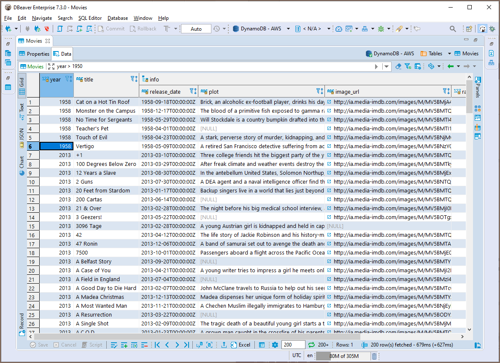This screenshot has width=500, height=363.
Task: Jump to the last row
Action: [x=186, y=345]
